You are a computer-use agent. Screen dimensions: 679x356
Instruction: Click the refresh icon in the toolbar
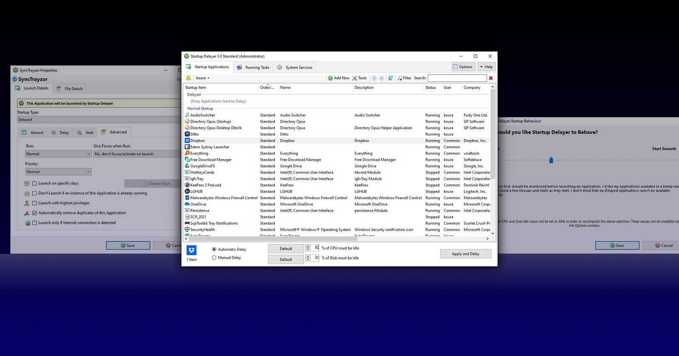pyautogui.click(x=390, y=78)
